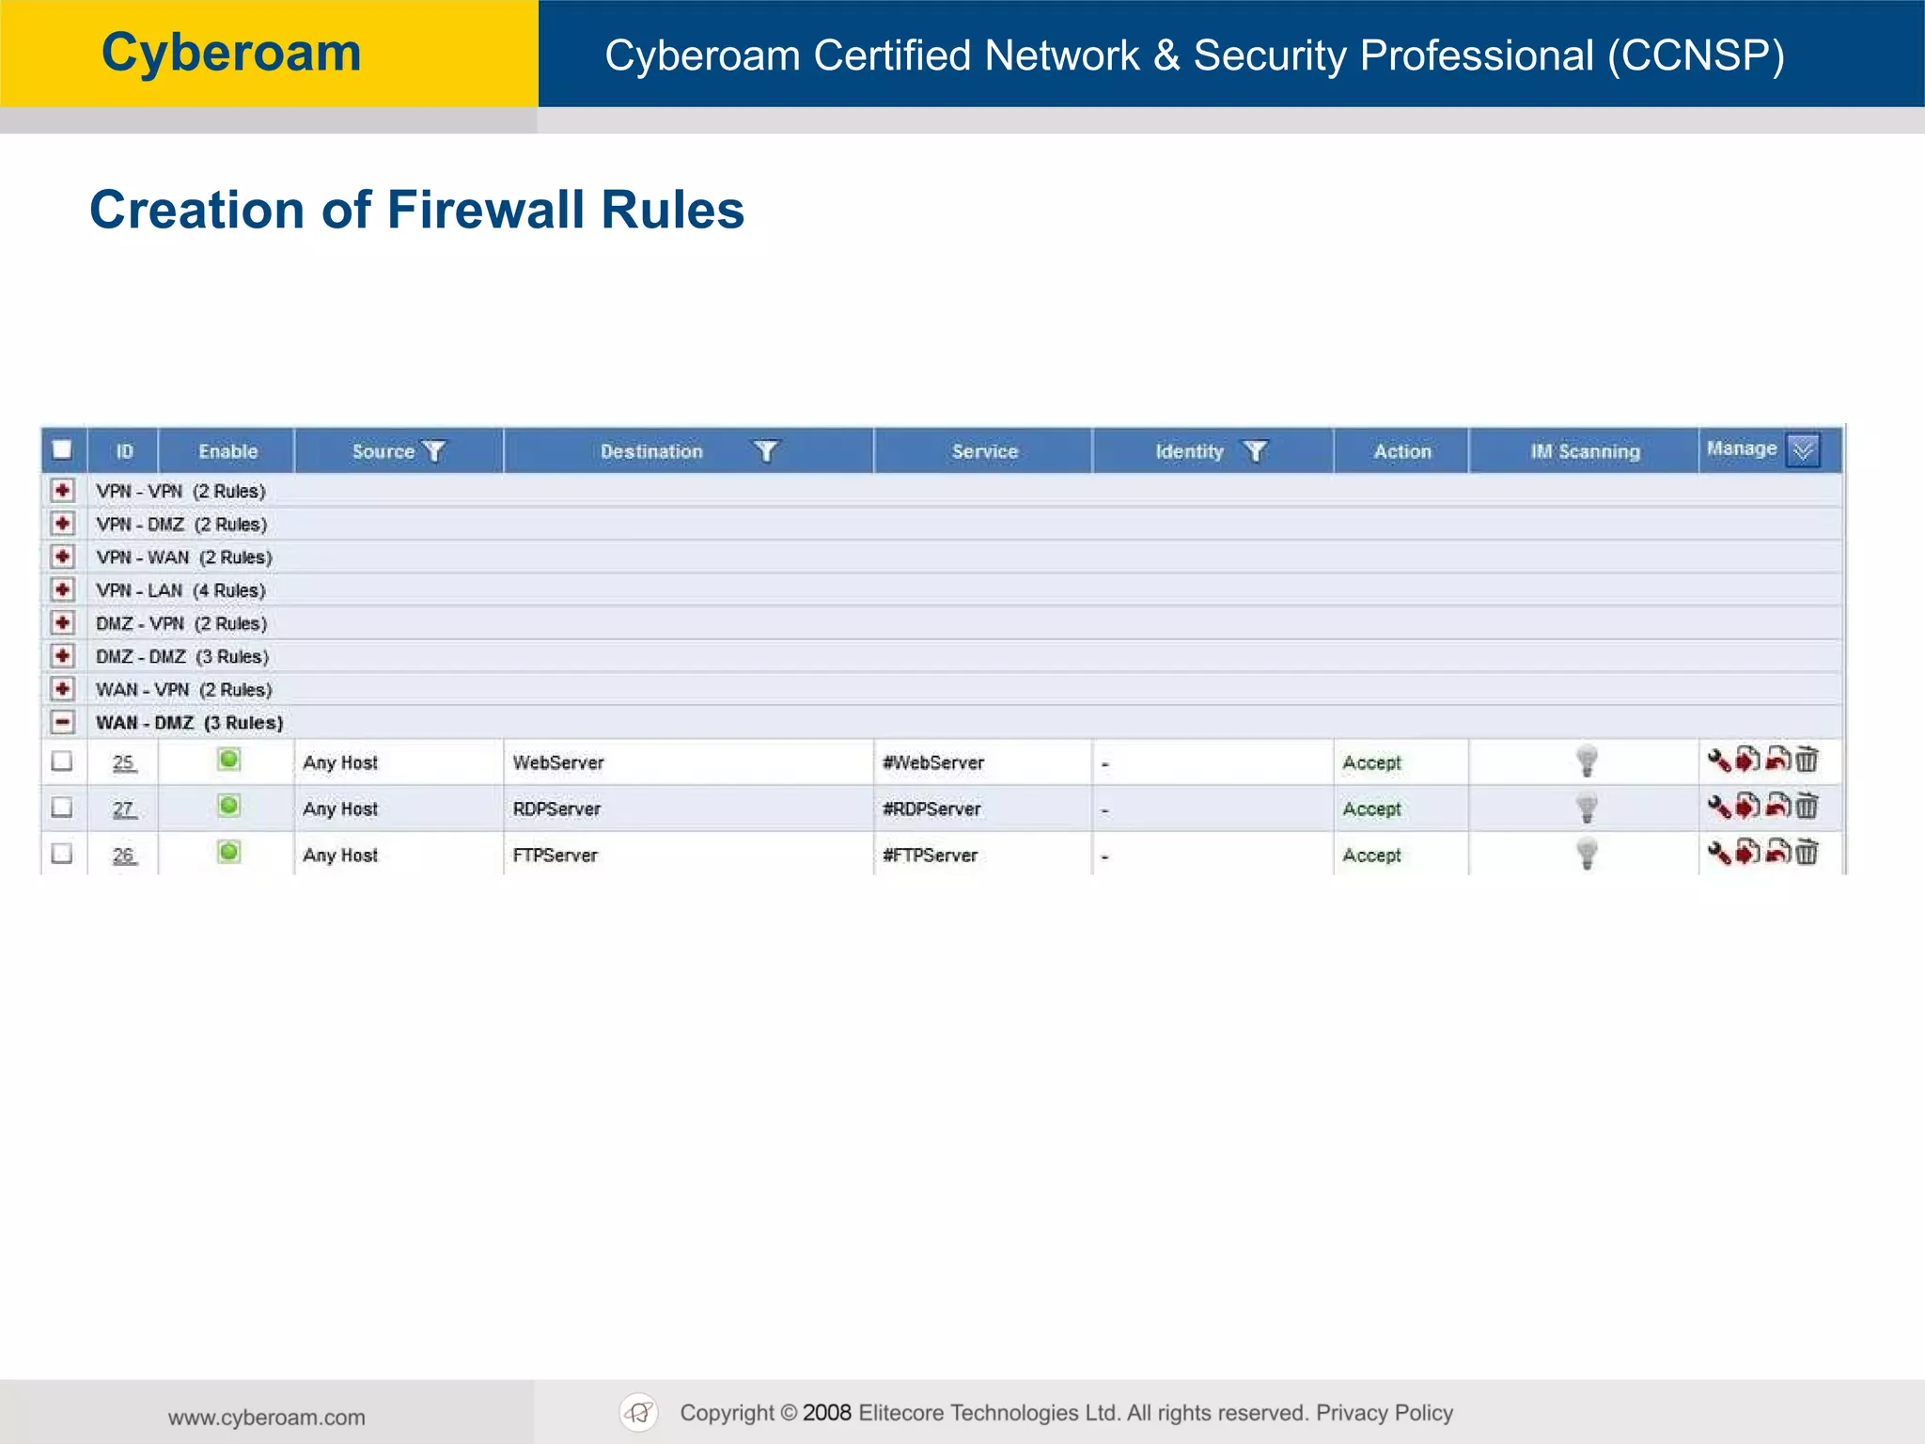Collapse the WAN - DMZ rule group
This screenshot has width=1925, height=1444.
(x=62, y=722)
